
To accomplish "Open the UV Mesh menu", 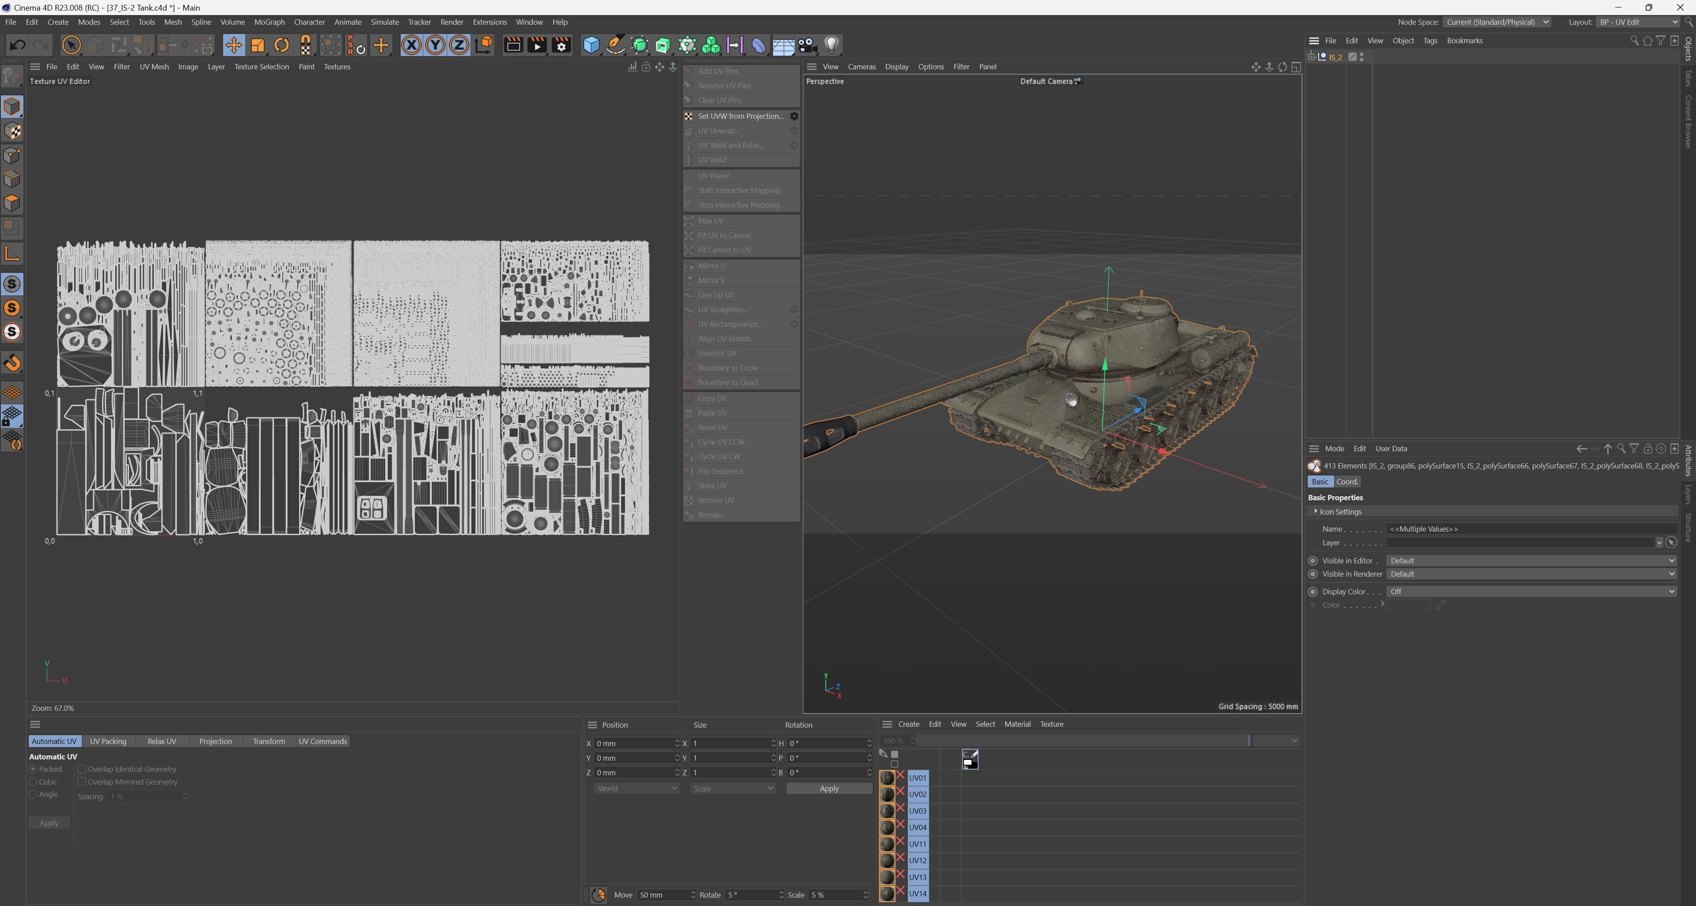I will click(x=154, y=67).
